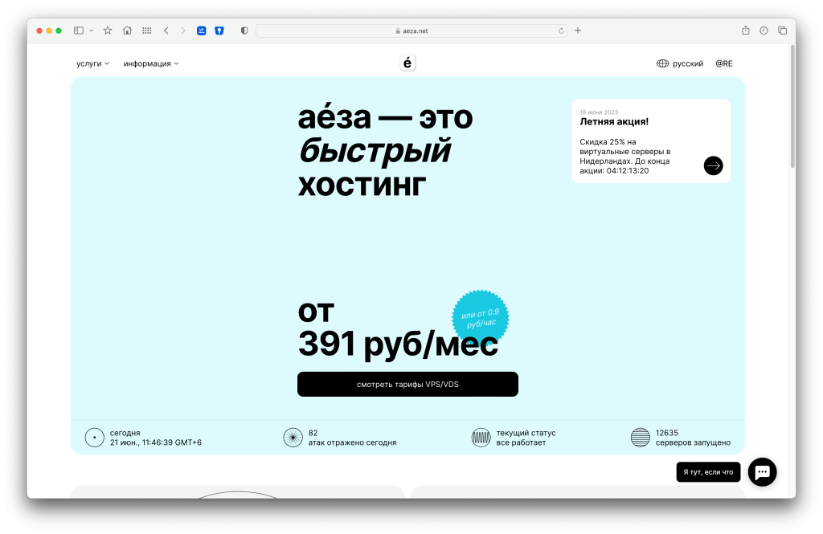Open the Bitwarden shield extension icon
This screenshot has width=823, height=534.
tap(219, 31)
